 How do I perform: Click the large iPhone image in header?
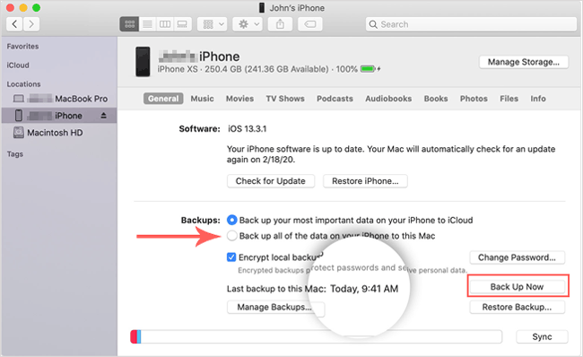(x=143, y=62)
